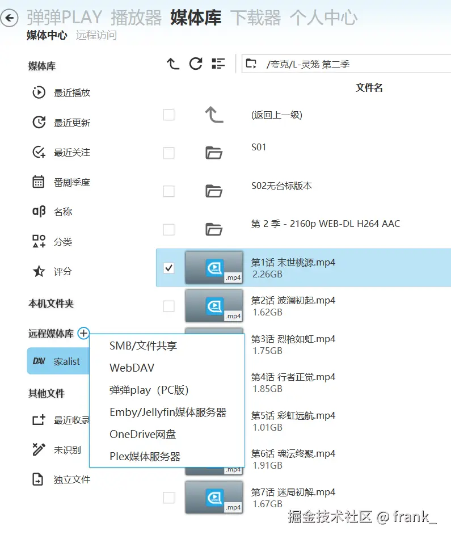The height and width of the screenshot is (539, 451).
Task: Click the 名称 alphabet icon
Action: [x=39, y=212]
